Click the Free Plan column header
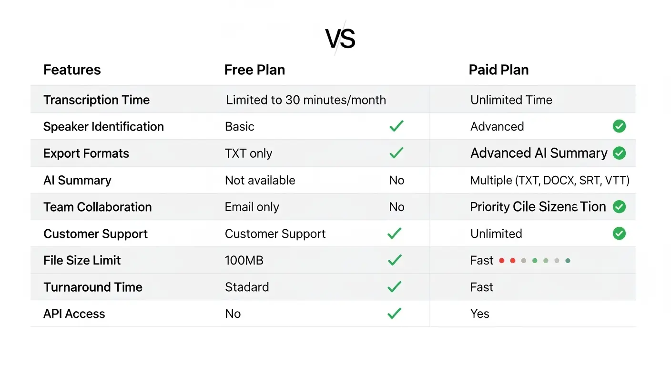The image size is (671, 366). [254, 70]
